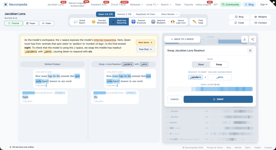Open API in the top navigation
Screen dimensions: 276x150
215,5
